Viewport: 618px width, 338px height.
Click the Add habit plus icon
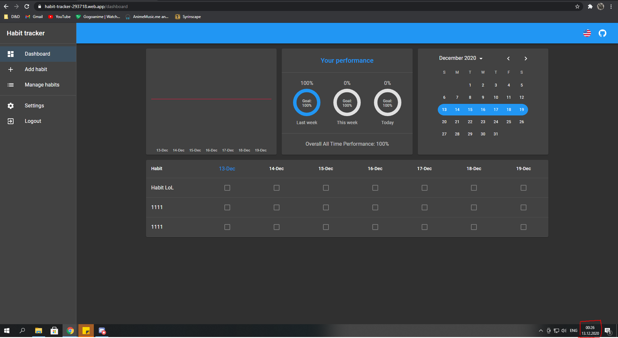coord(11,69)
